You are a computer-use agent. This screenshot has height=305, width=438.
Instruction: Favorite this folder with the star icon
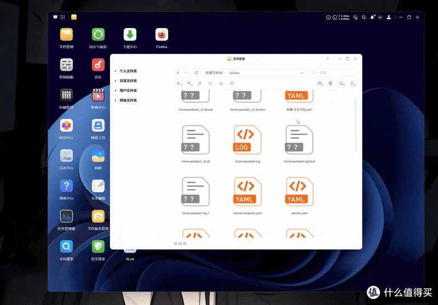coord(302,73)
